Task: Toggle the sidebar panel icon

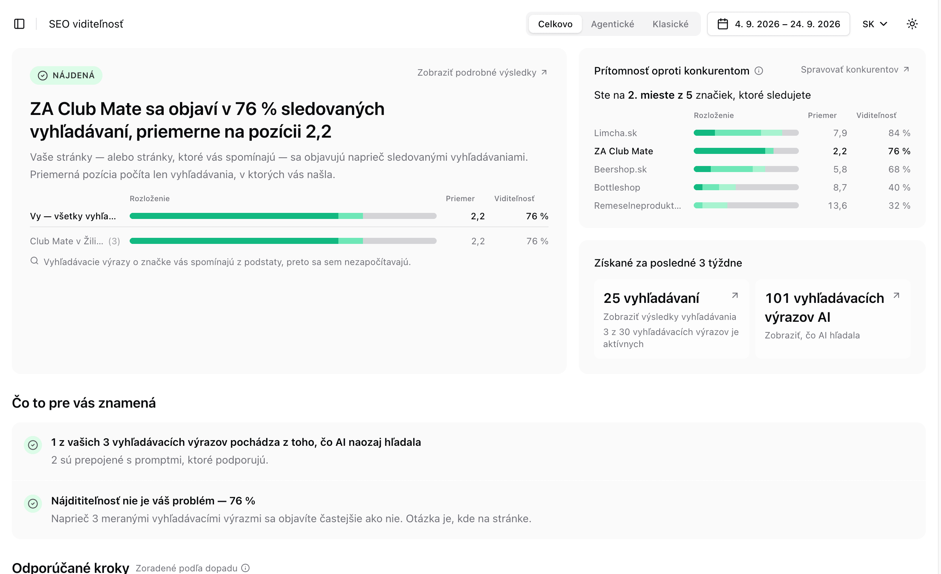Action: click(x=19, y=24)
